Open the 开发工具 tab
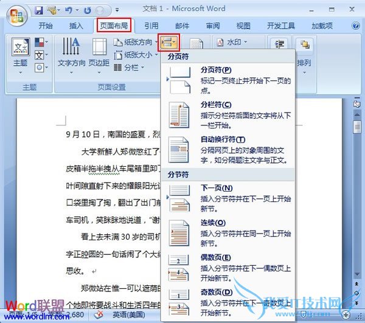This screenshot has width=365, height=323. [x=281, y=26]
